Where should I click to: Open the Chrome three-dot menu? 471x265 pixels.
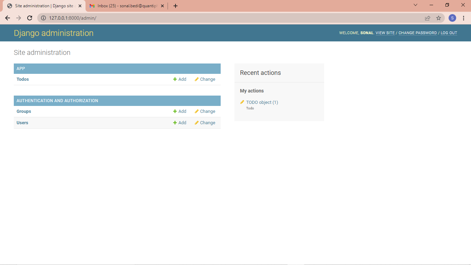pos(464,18)
